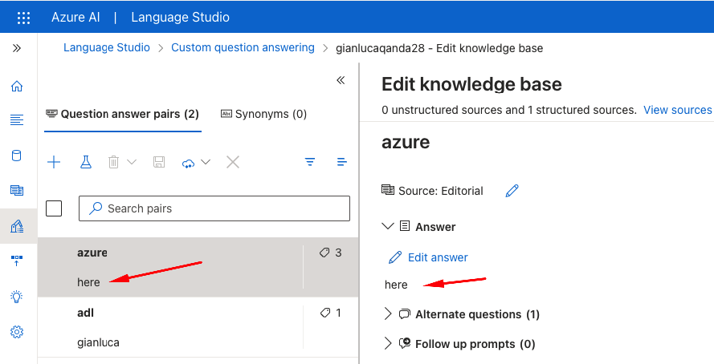Image resolution: width=714 pixels, height=364 pixels.
Task: Edit source with pencil icon next to Editorial
Action: coord(512,191)
